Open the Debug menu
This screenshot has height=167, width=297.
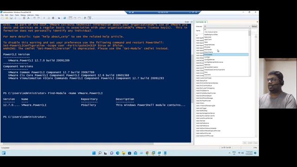coord(23,15)
